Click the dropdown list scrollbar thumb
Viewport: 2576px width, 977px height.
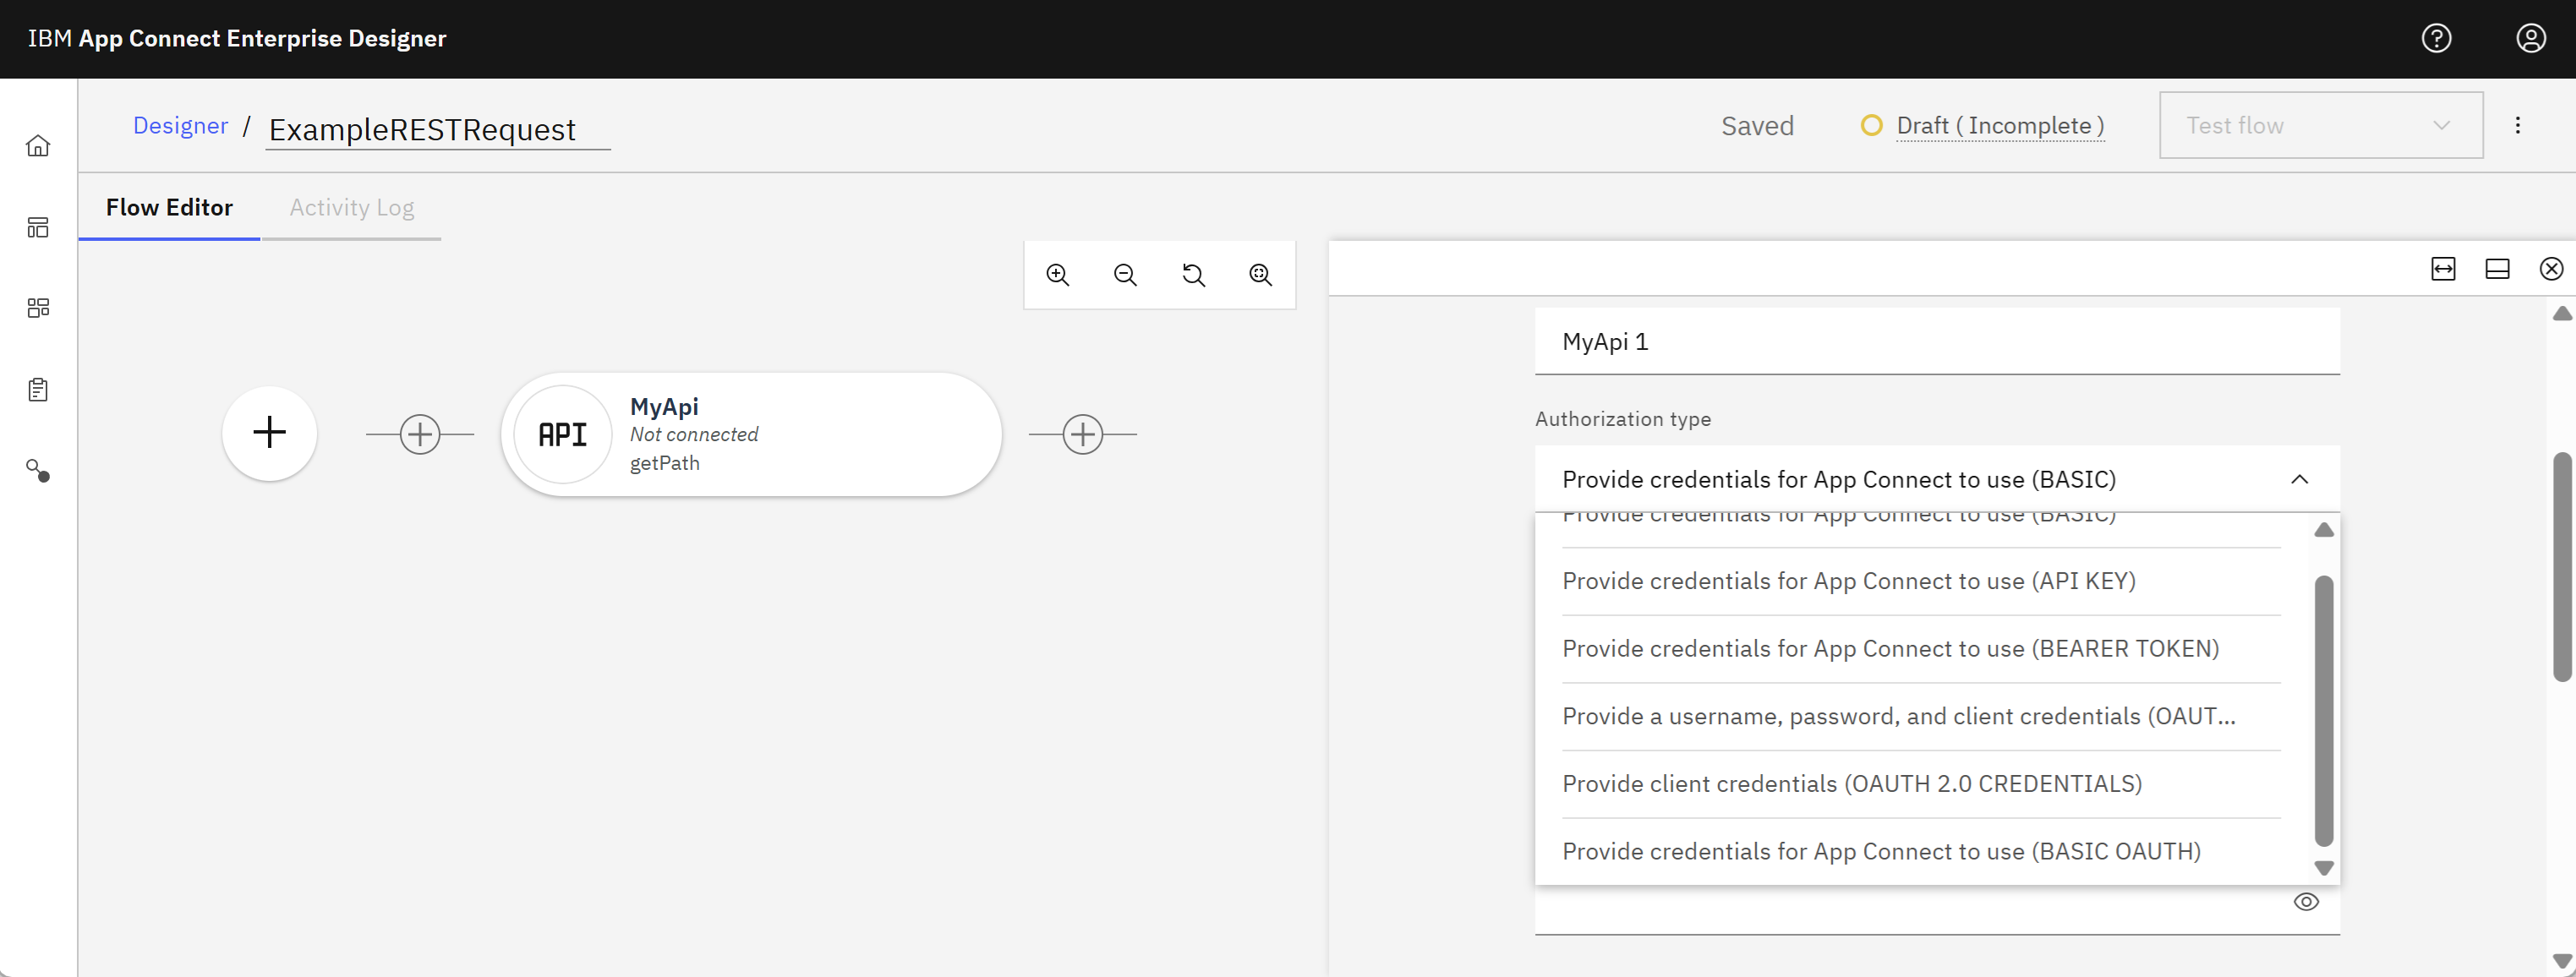[2324, 711]
